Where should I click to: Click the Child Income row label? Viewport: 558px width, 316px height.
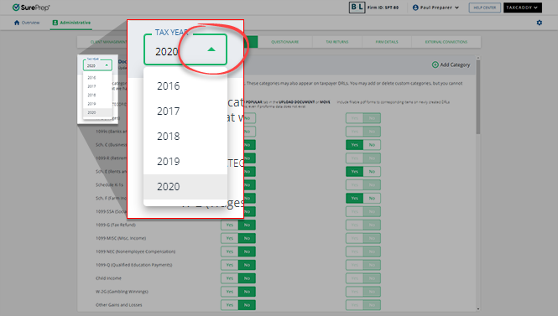pos(108,278)
